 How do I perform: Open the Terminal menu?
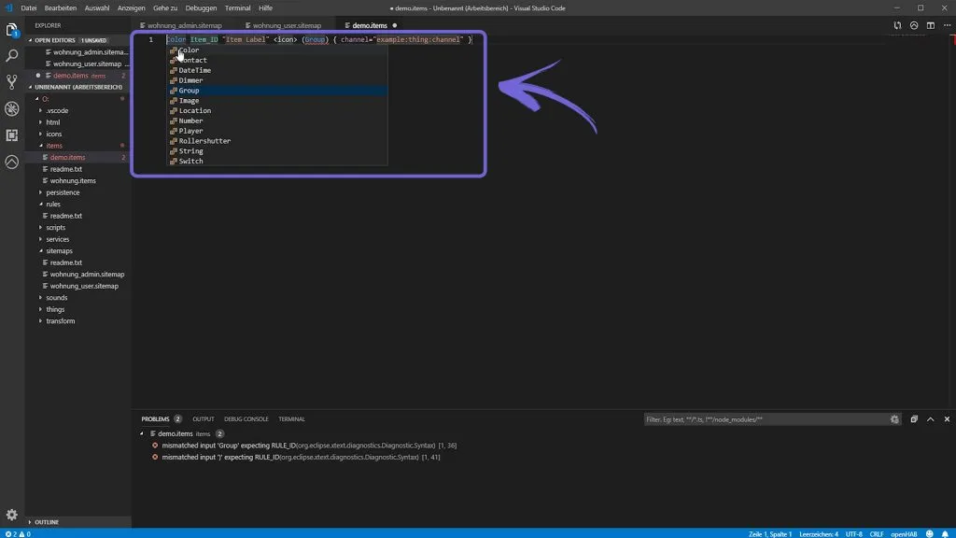(237, 7)
